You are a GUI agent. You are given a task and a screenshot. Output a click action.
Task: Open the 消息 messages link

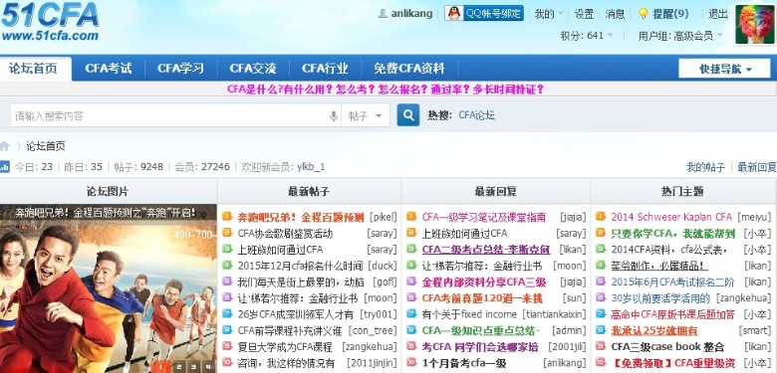point(615,14)
